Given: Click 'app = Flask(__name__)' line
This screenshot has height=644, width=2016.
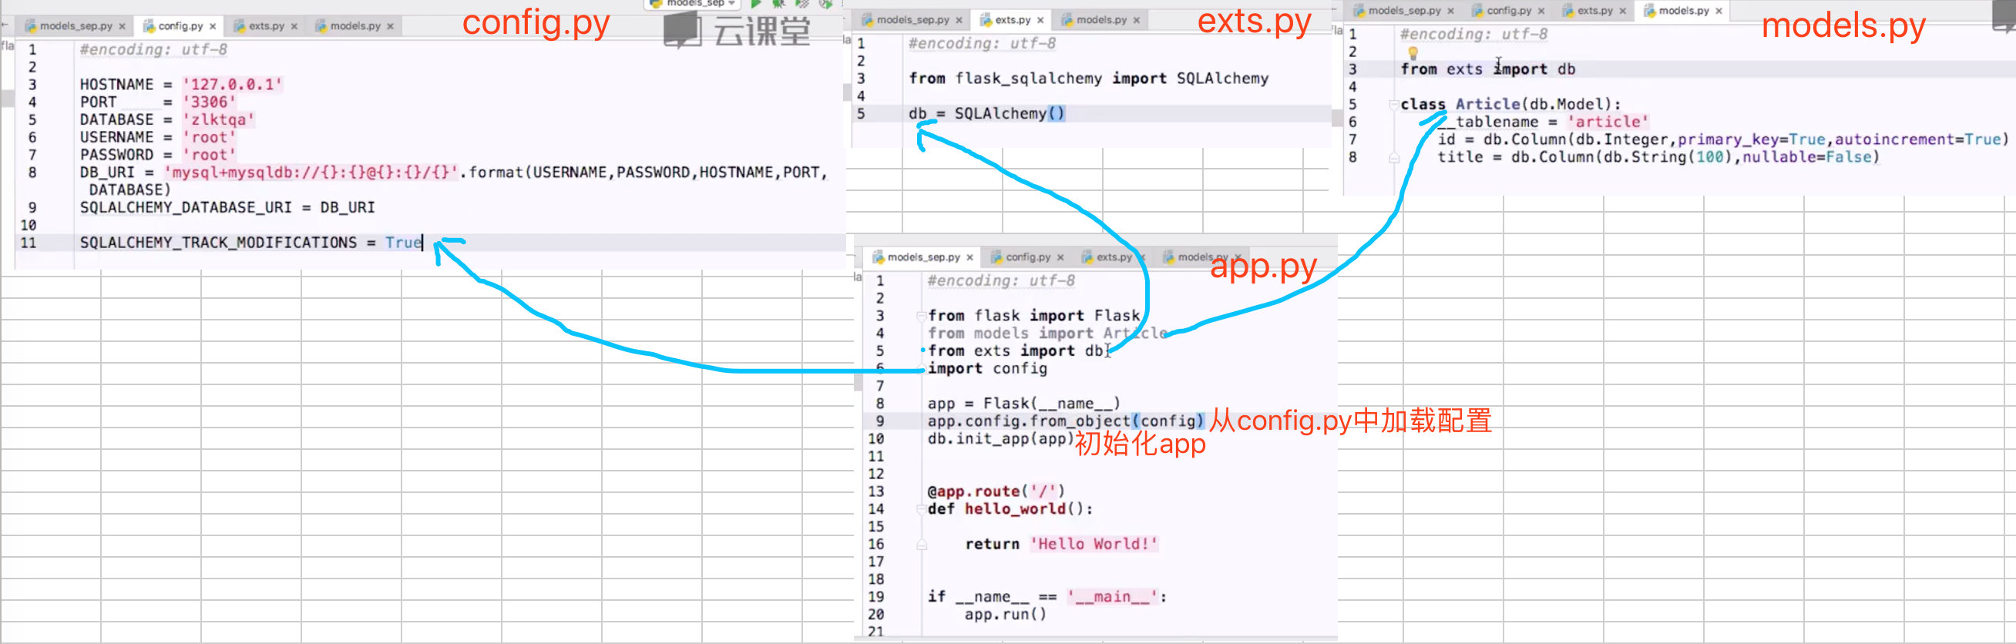Looking at the screenshot, I should pos(1023,404).
